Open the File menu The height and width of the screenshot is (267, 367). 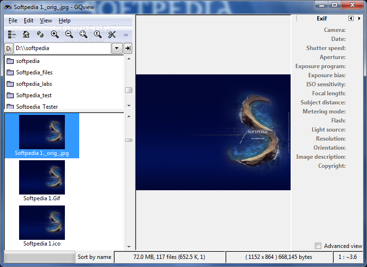tap(13, 21)
